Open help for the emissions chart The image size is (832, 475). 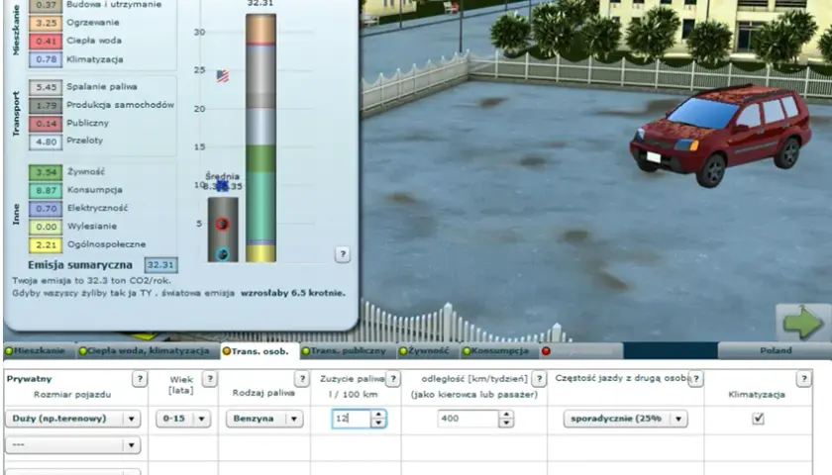point(343,254)
